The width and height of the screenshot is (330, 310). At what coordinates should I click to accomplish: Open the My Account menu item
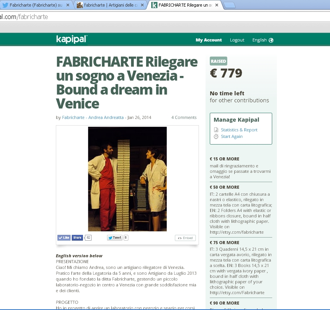(209, 40)
